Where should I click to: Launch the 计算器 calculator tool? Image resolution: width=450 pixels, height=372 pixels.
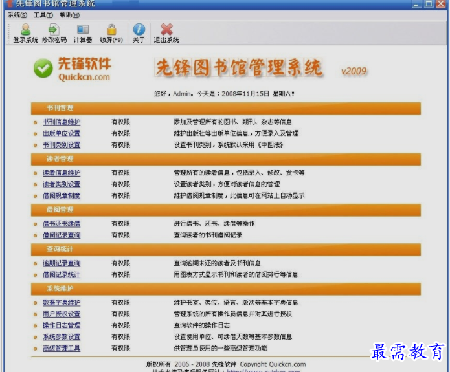click(x=83, y=33)
